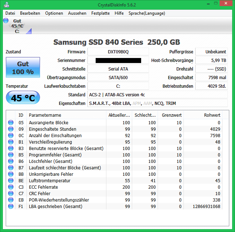Open the Sprache(Language) menu
This screenshot has height=232, width=235.
pyautogui.click(x=147, y=13)
